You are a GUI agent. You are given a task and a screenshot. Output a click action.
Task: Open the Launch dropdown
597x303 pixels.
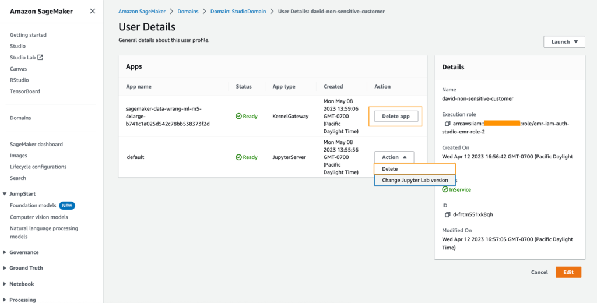[x=564, y=42]
